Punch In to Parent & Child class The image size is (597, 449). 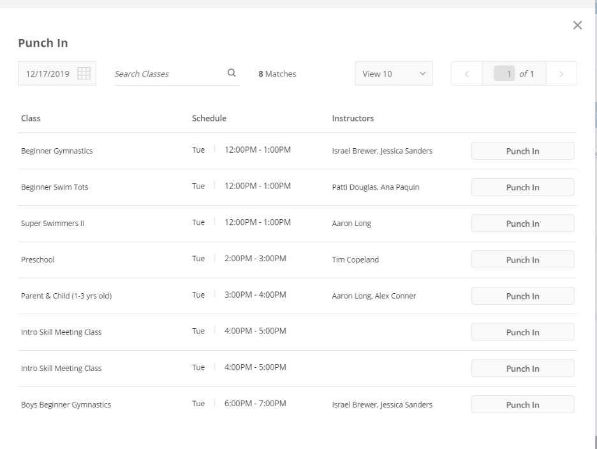pyautogui.click(x=522, y=296)
